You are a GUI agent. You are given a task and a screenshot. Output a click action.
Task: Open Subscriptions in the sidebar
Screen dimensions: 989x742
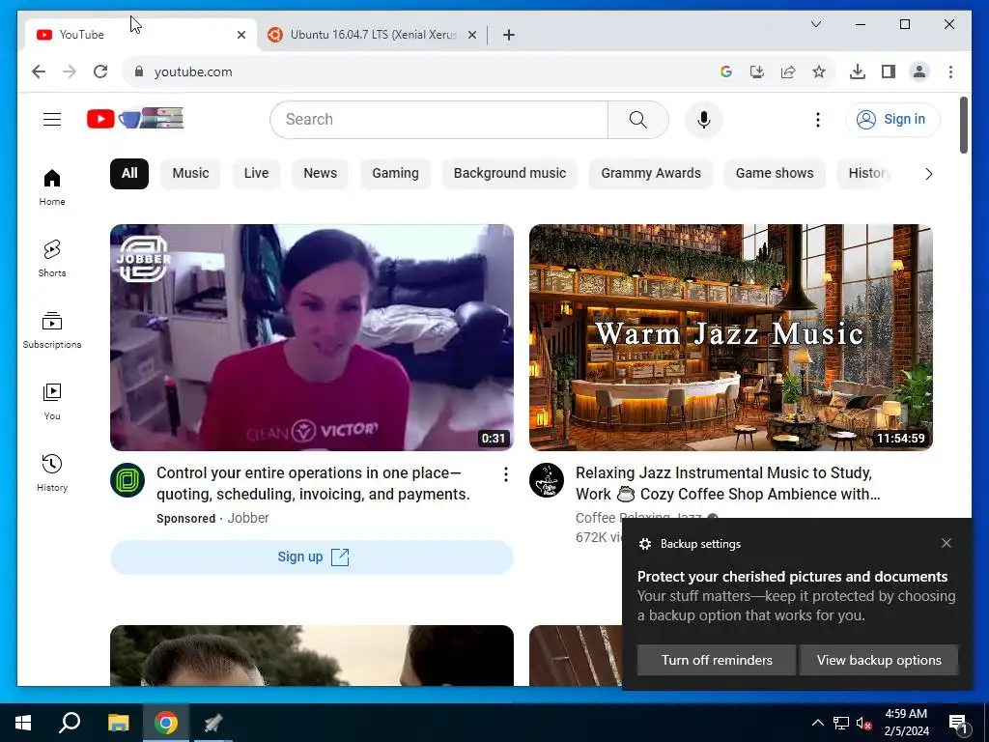pos(52,330)
